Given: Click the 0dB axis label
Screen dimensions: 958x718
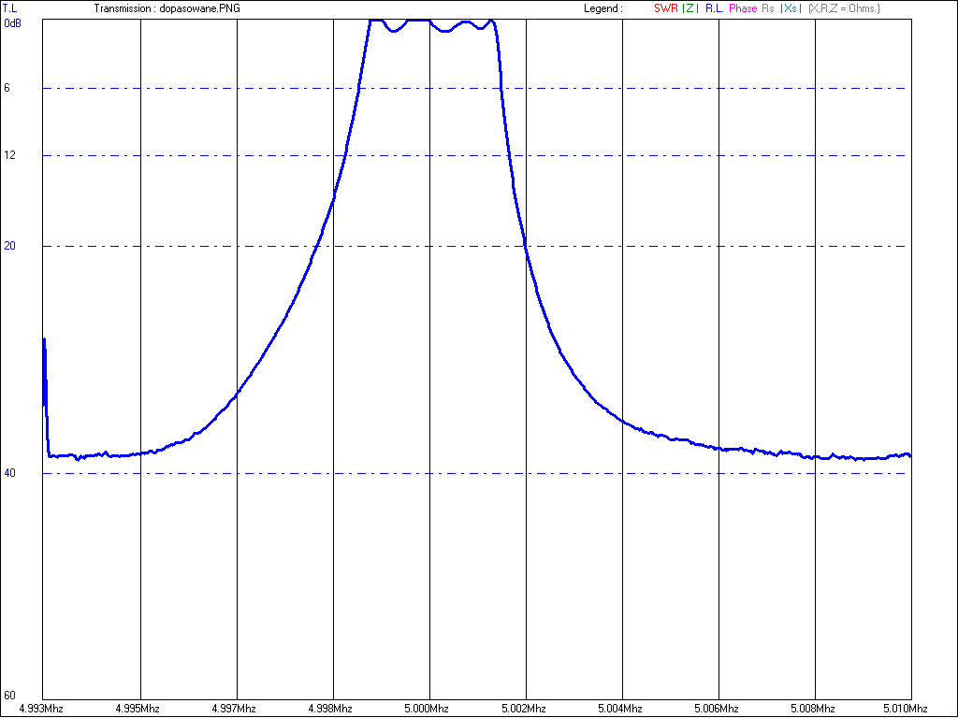Looking at the screenshot, I should tap(12, 22).
